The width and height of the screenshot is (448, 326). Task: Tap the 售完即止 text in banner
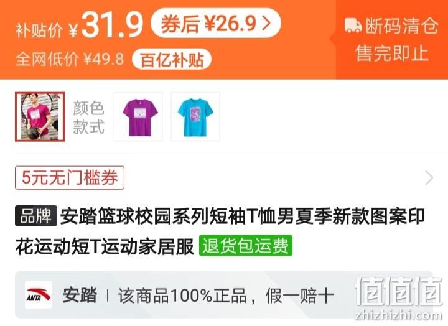click(392, 53)
